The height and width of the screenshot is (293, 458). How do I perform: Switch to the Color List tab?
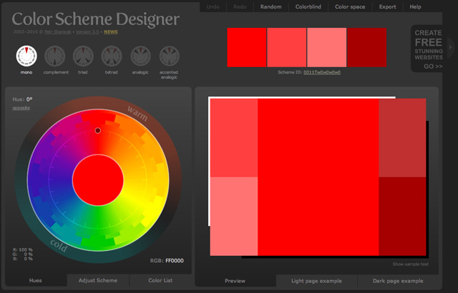pos(160,281)
